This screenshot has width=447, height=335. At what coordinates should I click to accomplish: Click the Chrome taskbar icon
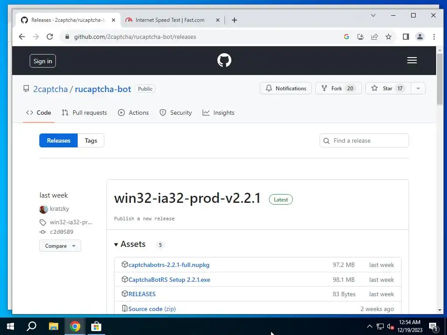[x=75, y=326]
